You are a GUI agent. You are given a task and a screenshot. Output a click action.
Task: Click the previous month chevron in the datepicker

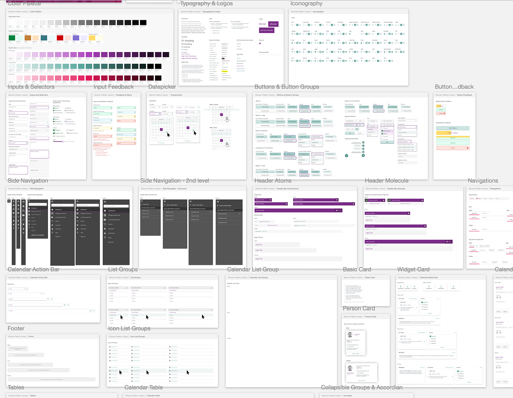tap(156, 119)
